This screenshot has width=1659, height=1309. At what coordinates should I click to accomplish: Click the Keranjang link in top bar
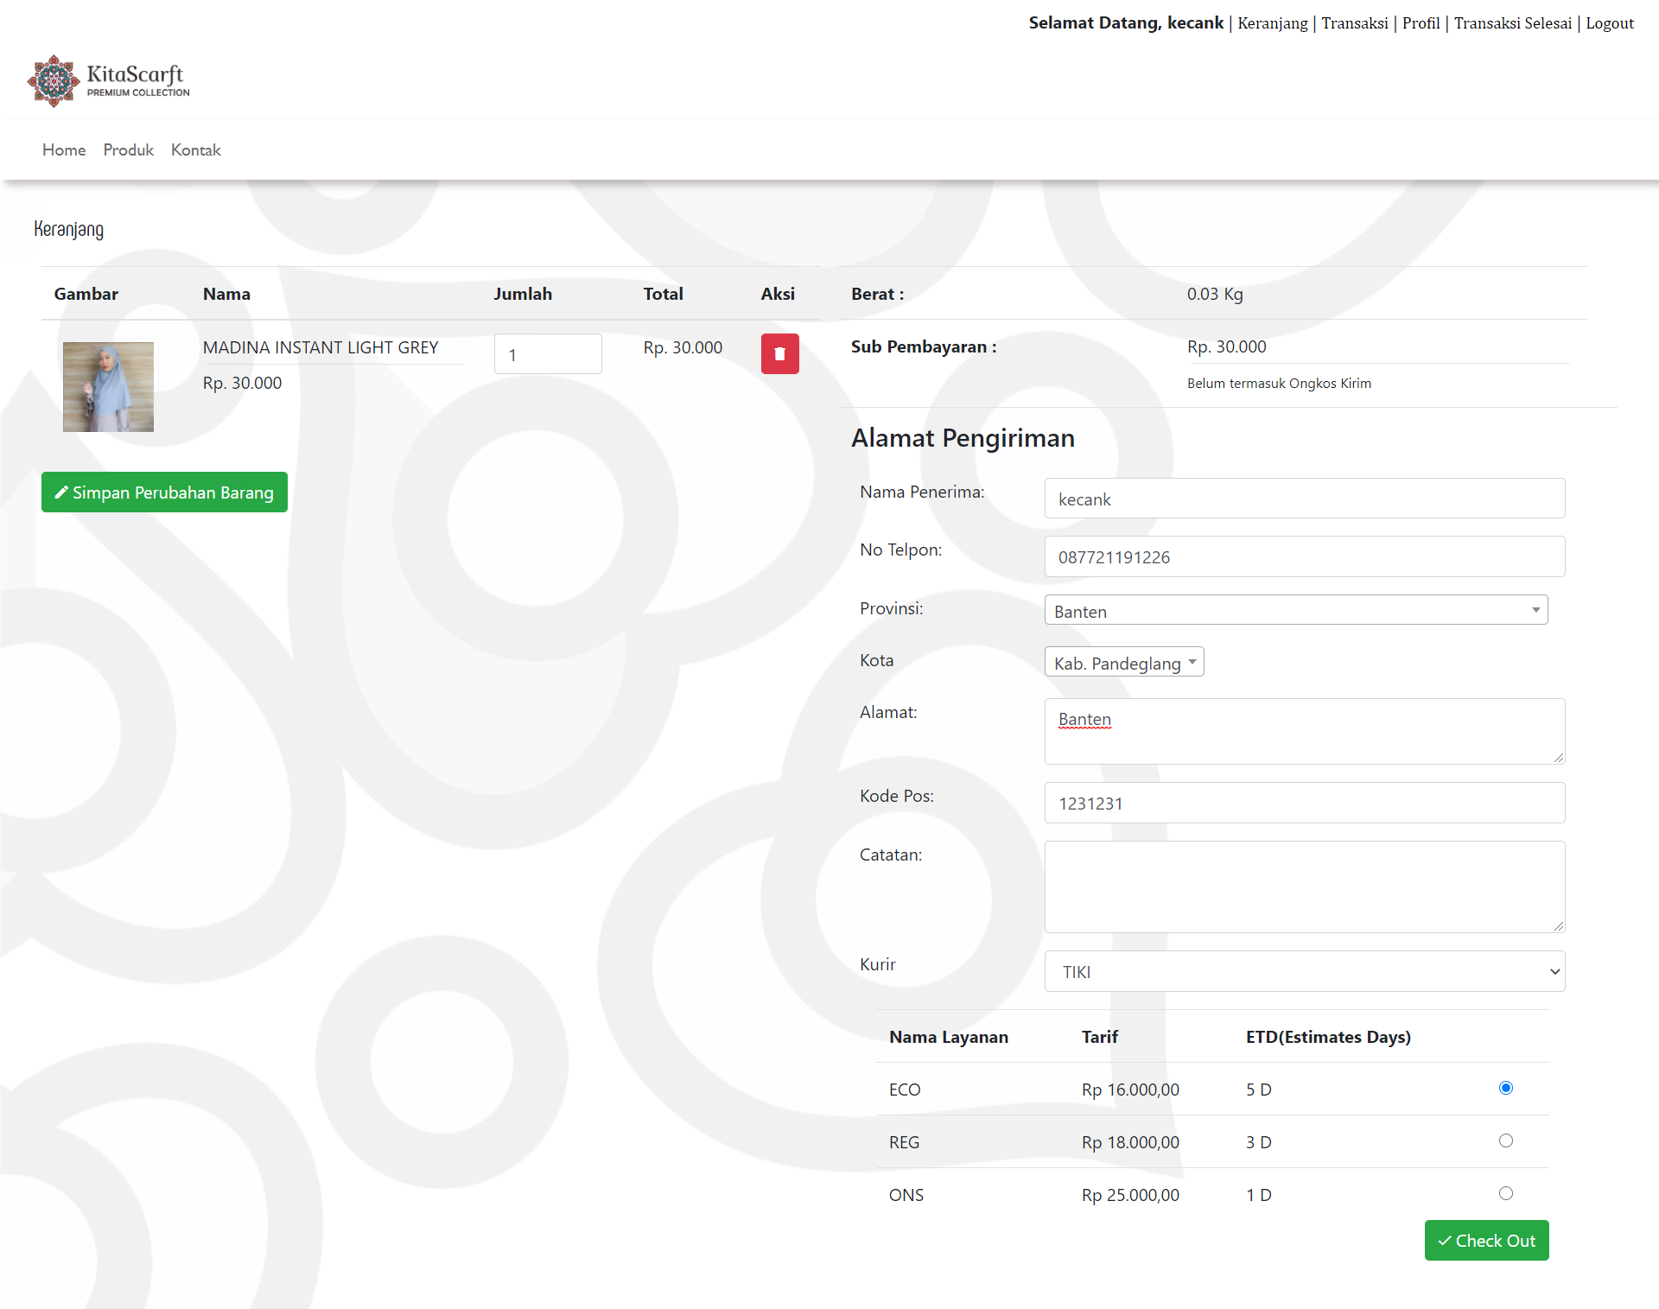pyautogui.click(x=1272, y=23)
